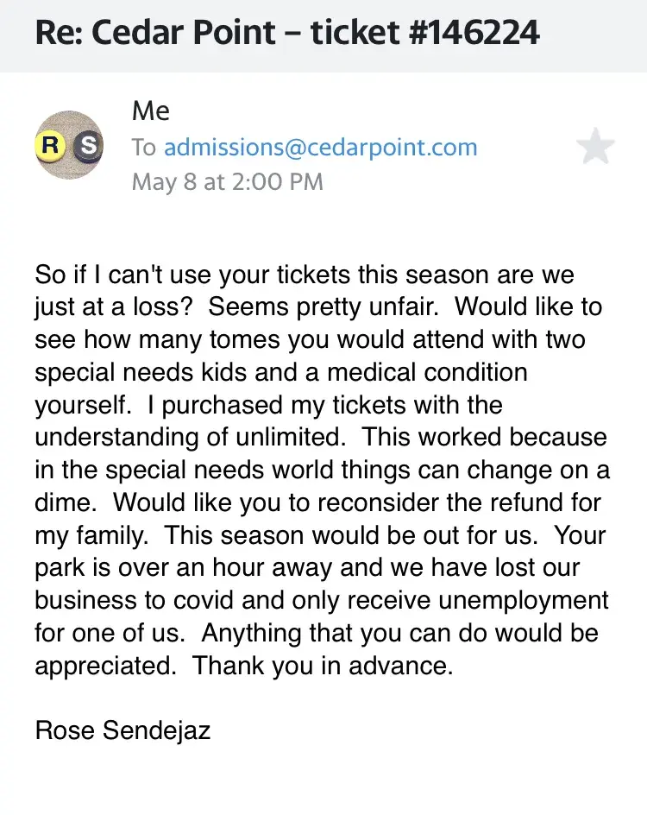Click the dark S badge in avatar
The height and width of the screenshot is (815, 647).
tap(87, 147)
